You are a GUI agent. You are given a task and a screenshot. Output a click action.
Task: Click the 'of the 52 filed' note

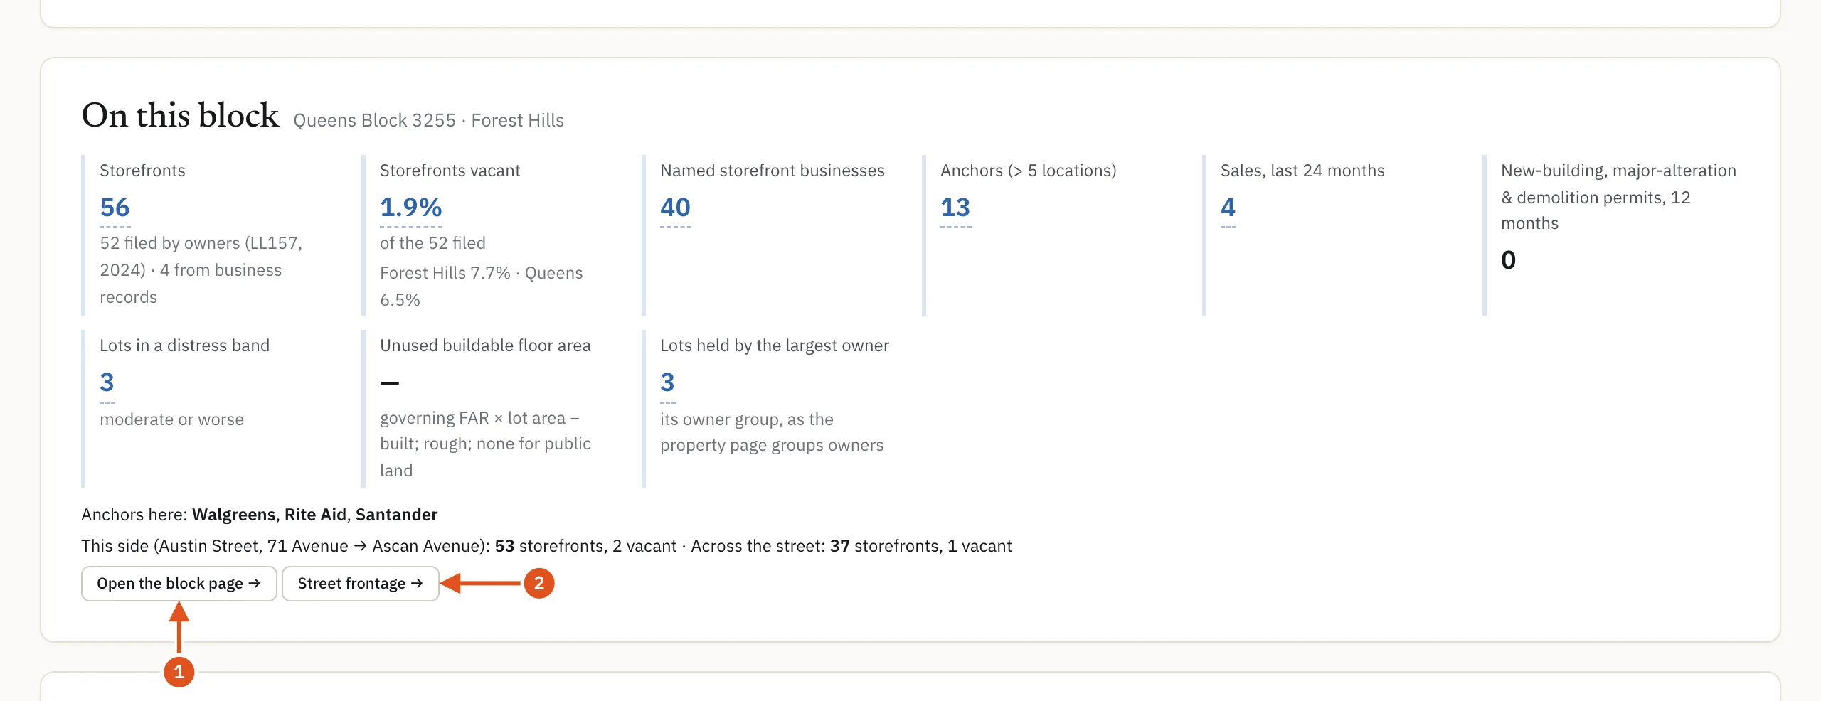(x=432, y=243)
